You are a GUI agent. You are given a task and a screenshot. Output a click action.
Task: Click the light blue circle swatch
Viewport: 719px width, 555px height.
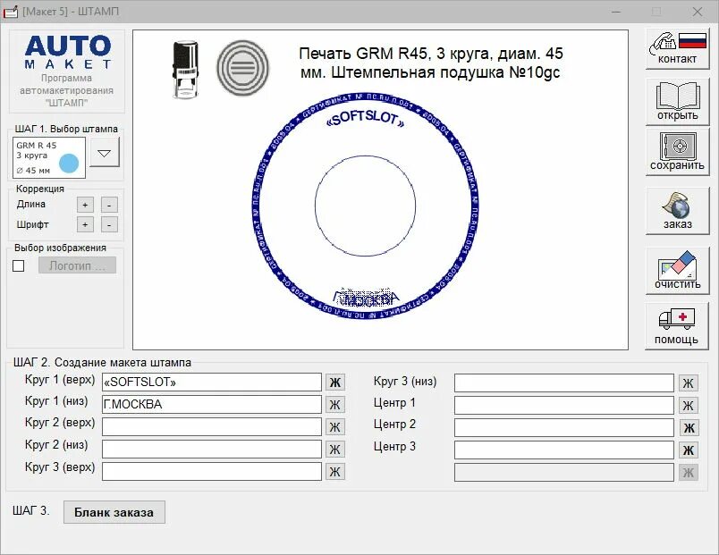[69, 164]
